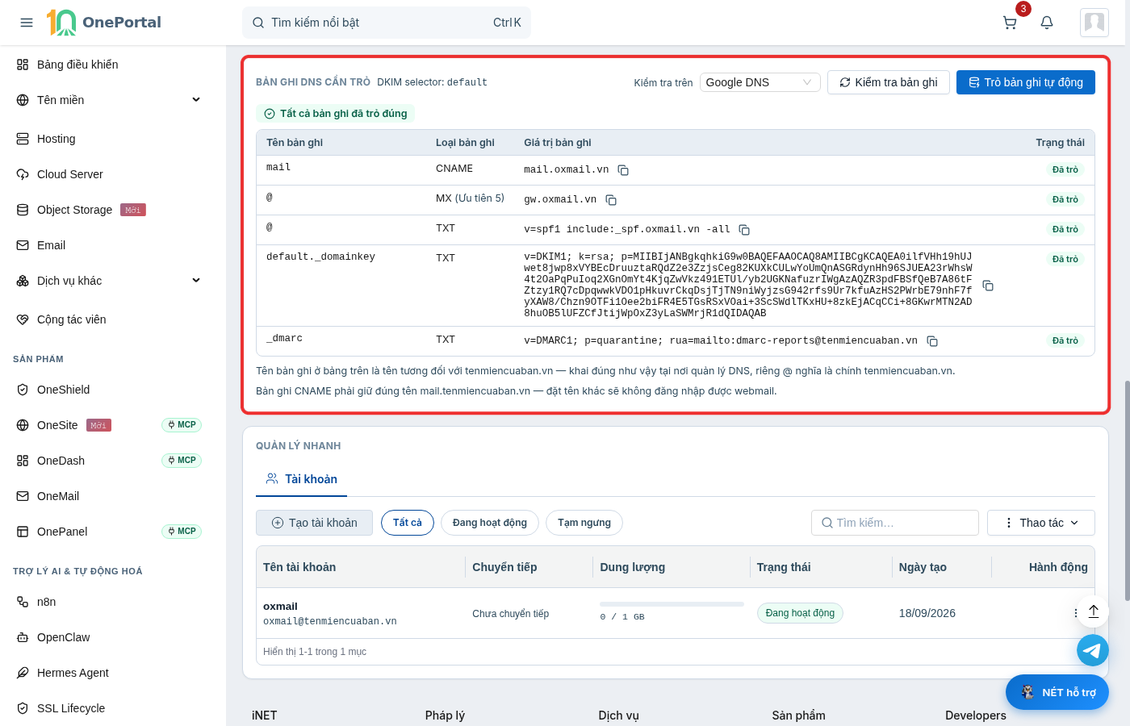
Task: Copy the mail.oxmail.vn CNAME value
Action: [x=623, y=170]
